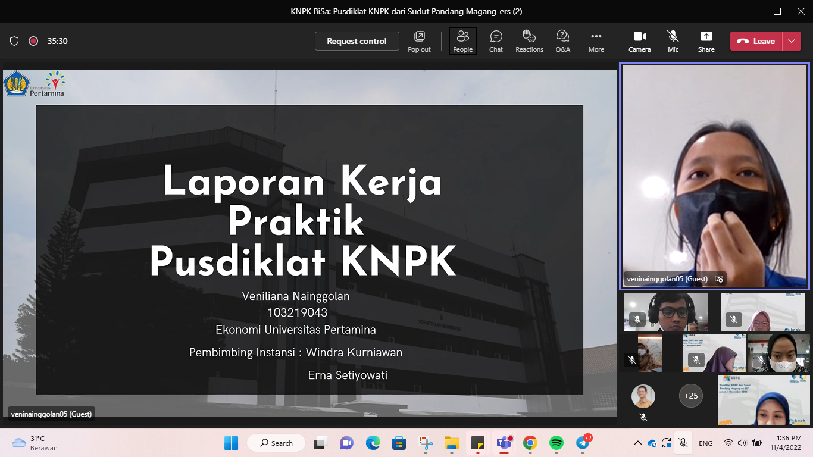Click the Request control button
Screen dimensions: 813x457
point(357,41)
